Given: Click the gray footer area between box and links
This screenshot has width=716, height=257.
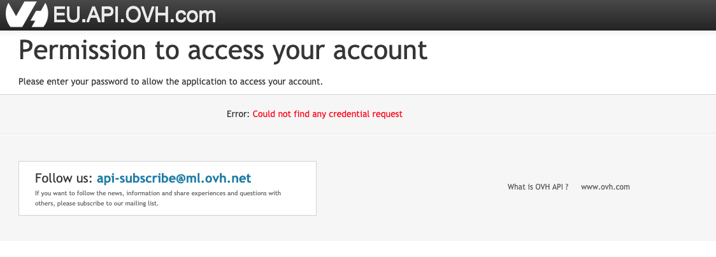Looking at the screenshot, I should point(408,188).
